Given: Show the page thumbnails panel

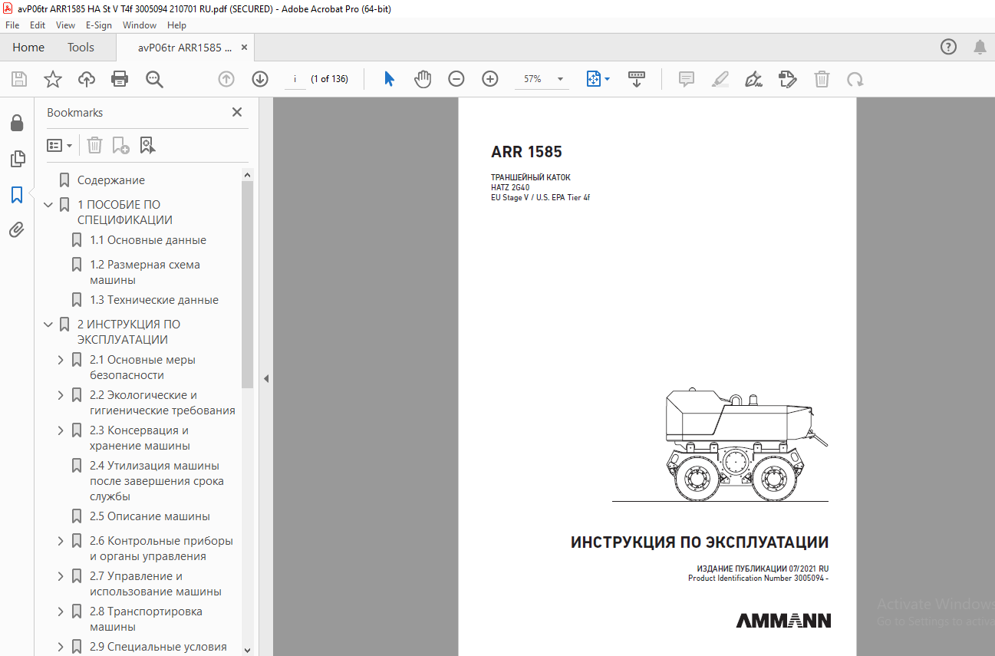Looking at the screenshot, I should click(x=17, y=159).
